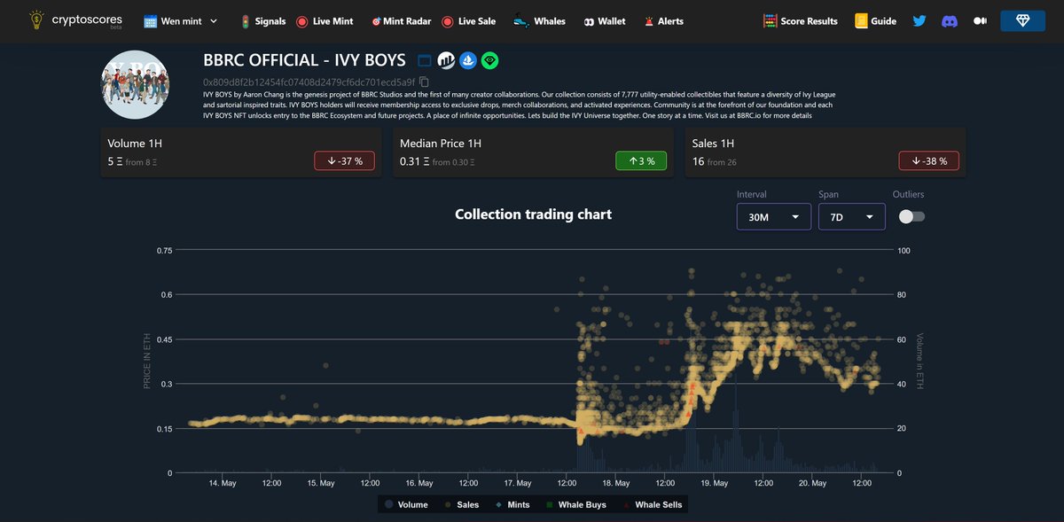Open the Discord link
The height and width of the screenshot is (522, 1064).
click(950, 20)
